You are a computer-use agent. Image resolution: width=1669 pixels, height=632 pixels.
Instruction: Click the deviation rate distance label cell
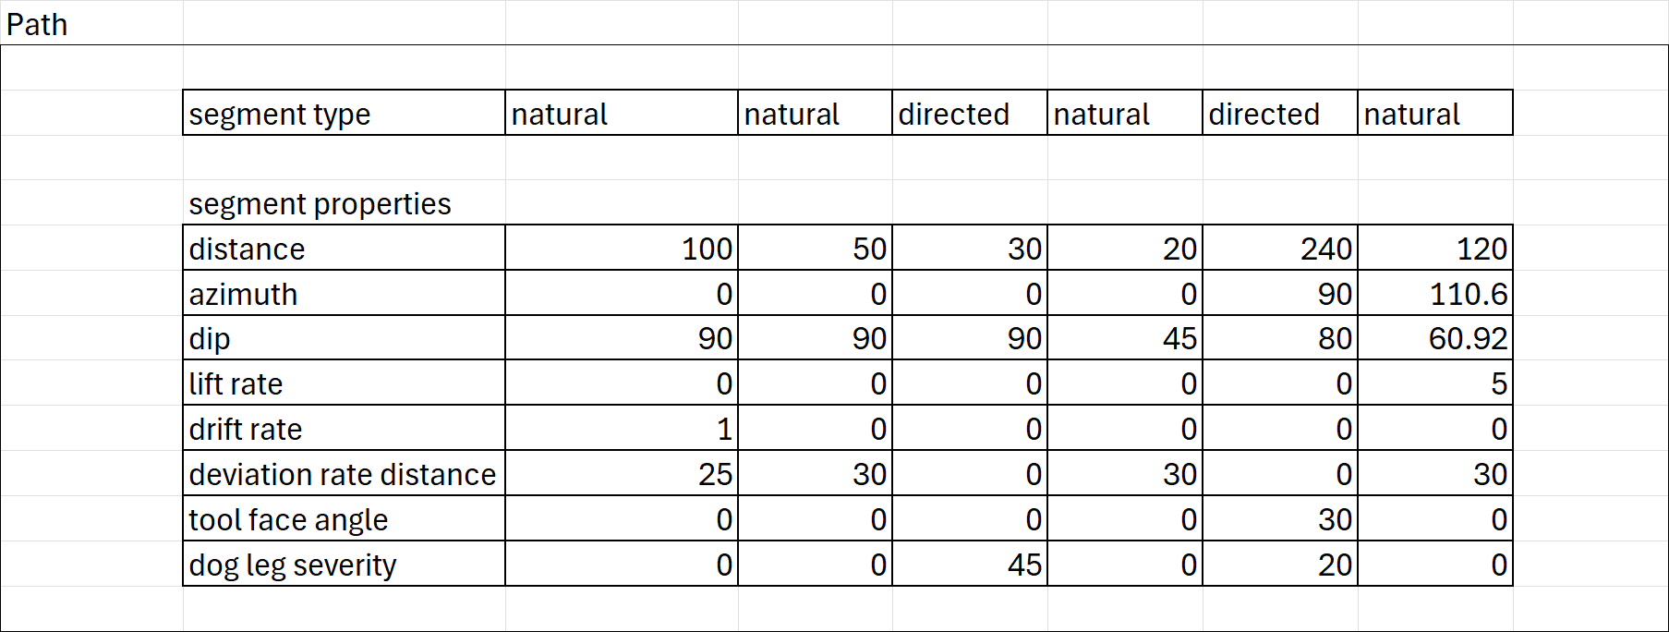click(345, 473)
